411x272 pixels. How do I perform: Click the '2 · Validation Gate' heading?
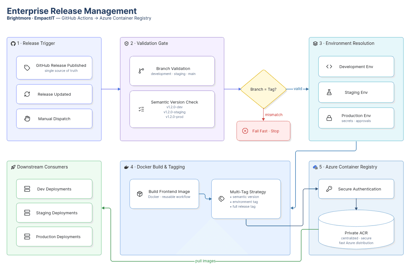[x=149, y=43]
